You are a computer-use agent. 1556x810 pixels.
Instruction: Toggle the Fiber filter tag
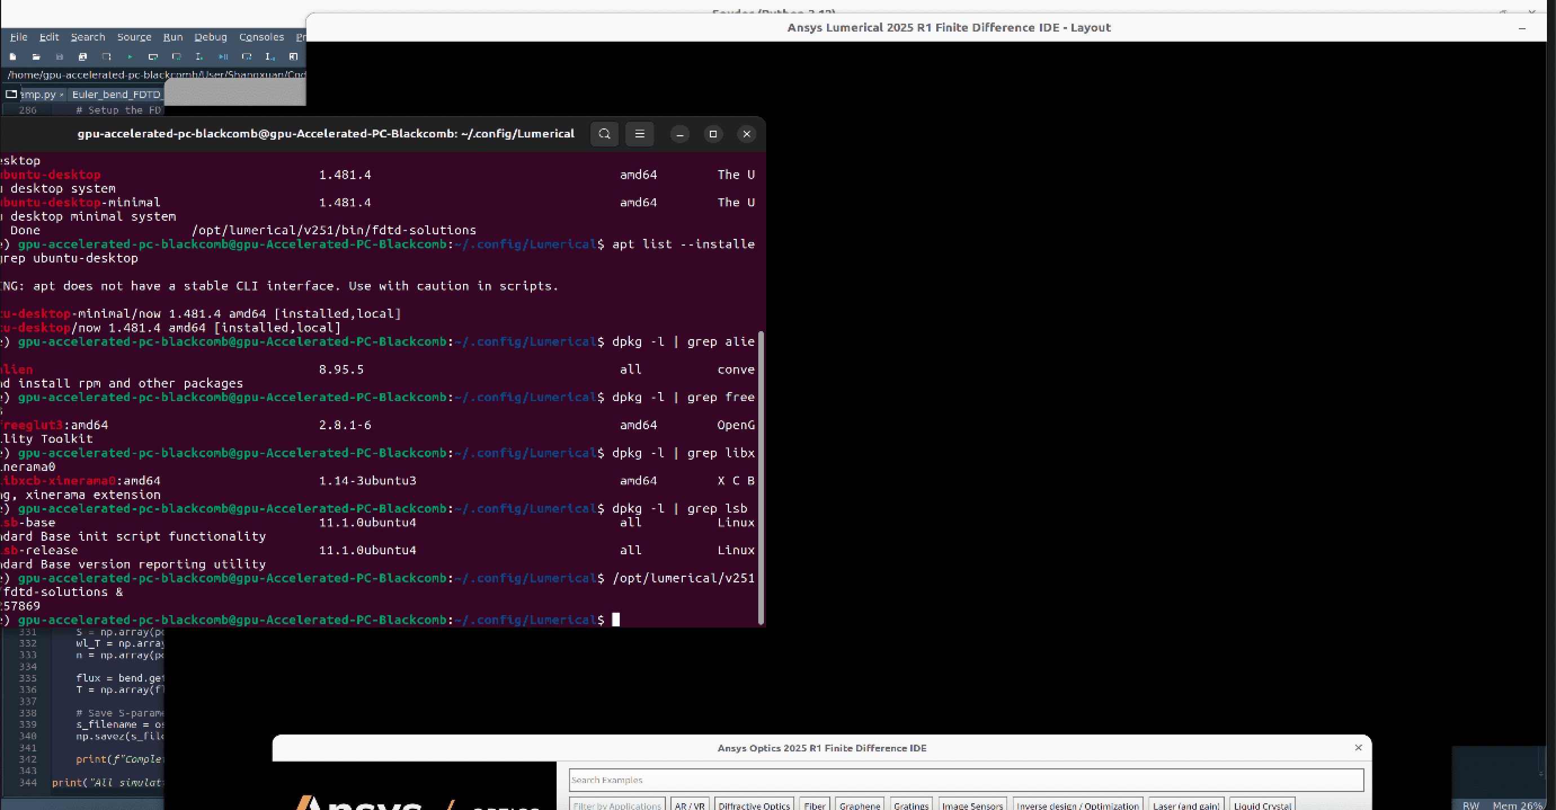[x=814, y=805]
